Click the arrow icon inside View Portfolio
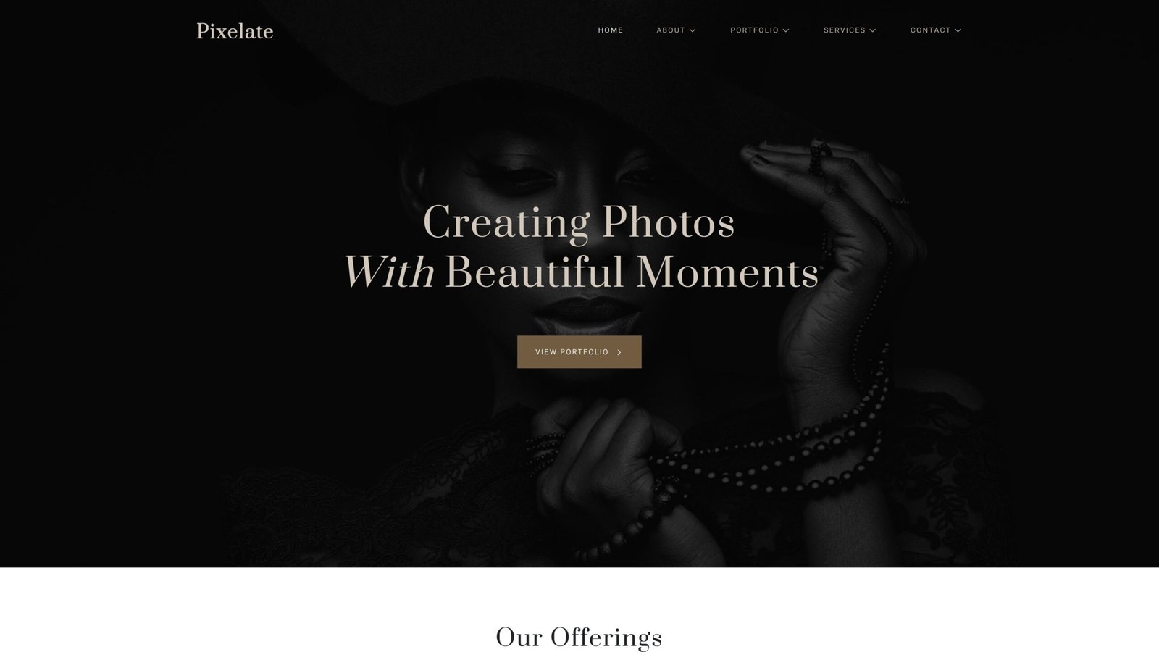Viewport: 1159px width, 652px height. [x=619, y=353]
